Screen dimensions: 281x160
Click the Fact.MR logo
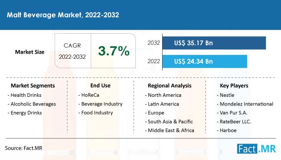click(x=256, y=149)
